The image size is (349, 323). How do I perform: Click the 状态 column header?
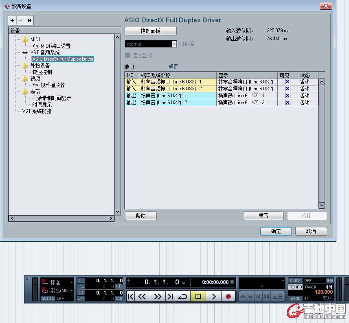point(308,75)
